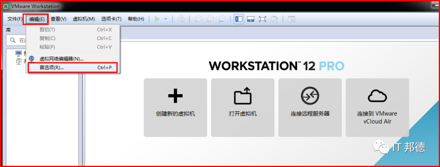Open the 查看(V) menu

pos(58,19)
